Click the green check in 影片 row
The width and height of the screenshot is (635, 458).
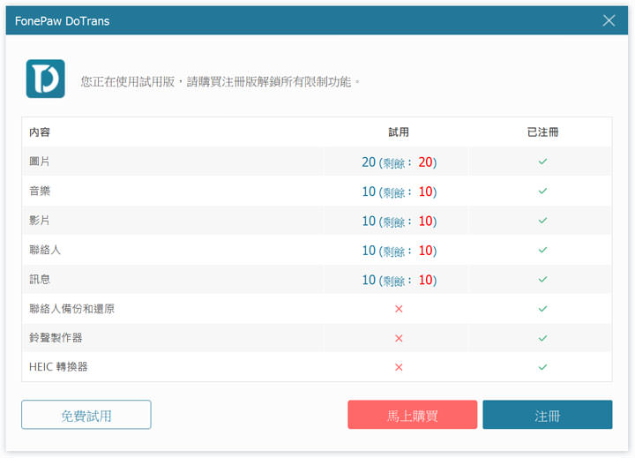pos(542,221)
